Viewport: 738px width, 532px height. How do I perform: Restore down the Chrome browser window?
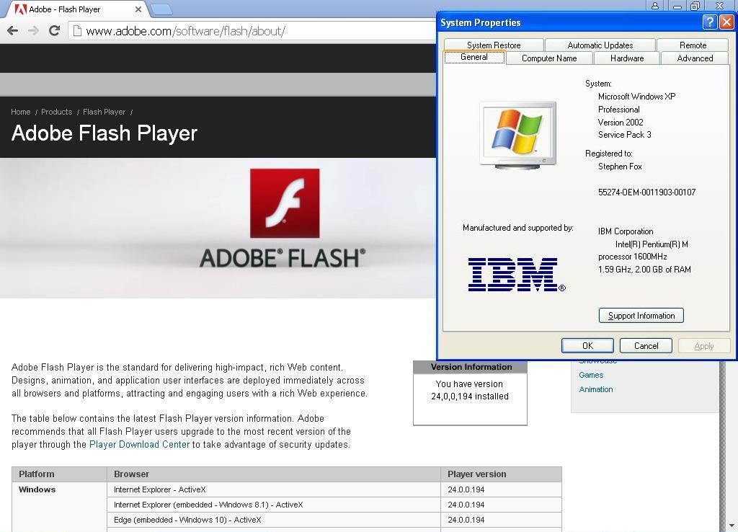click(x=695, y=6)
